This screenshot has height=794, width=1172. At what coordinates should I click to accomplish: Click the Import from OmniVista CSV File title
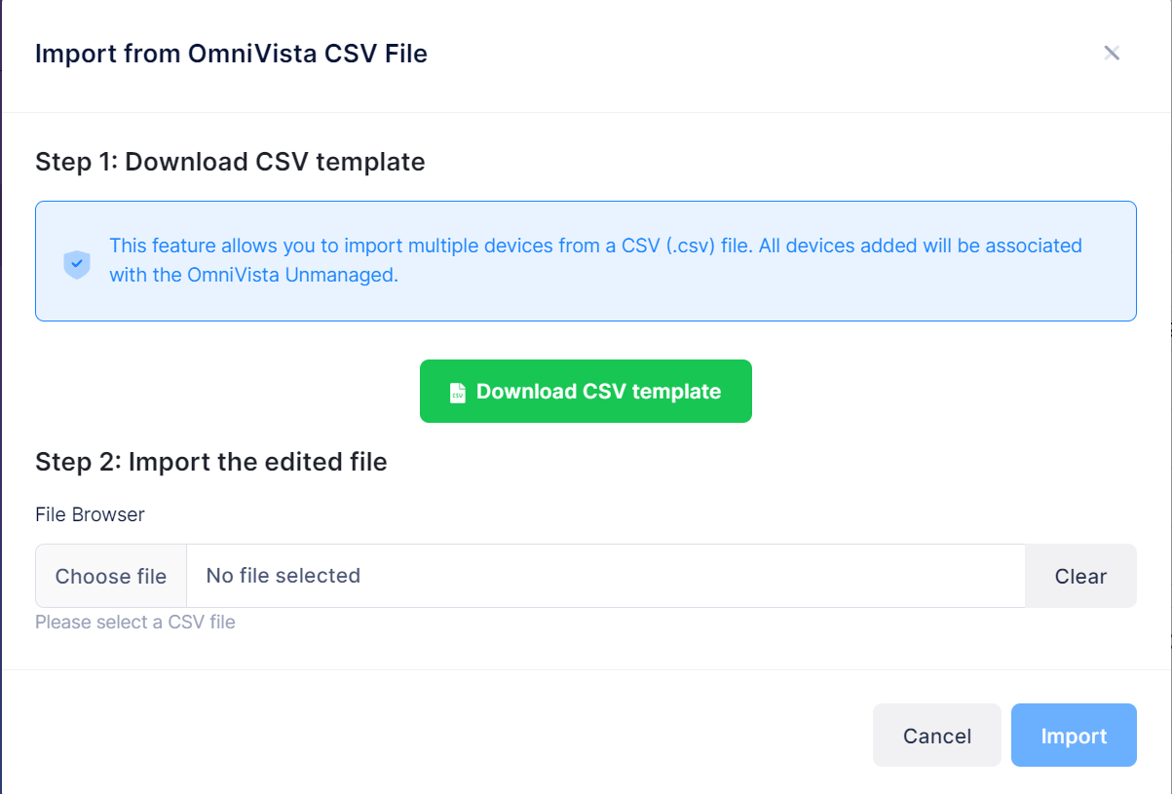232,54
